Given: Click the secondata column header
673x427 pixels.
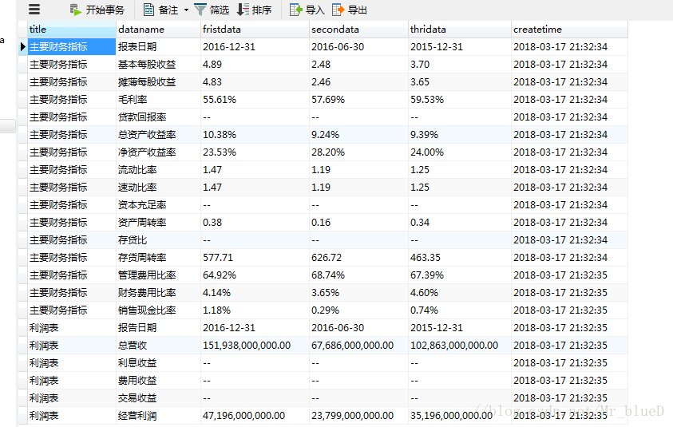Looking at the screenshot, I should pyautogui.click(x=358, y=30).
